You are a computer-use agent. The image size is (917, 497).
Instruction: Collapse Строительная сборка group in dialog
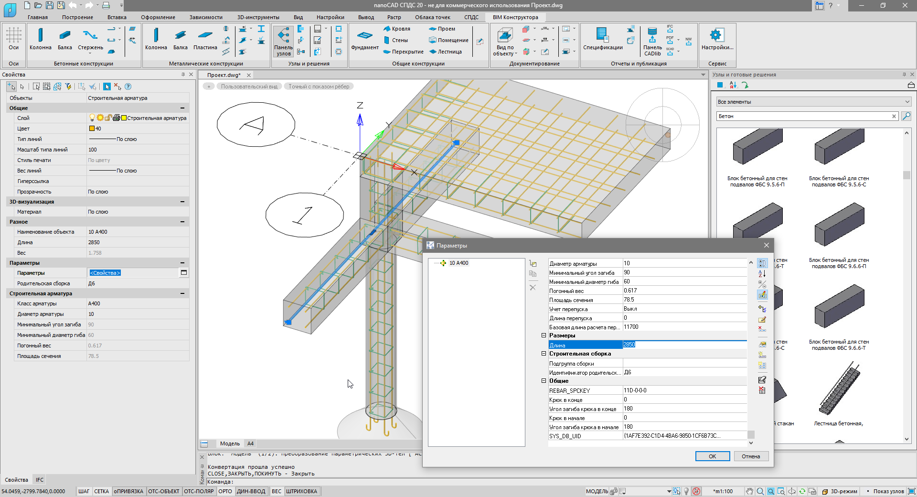click(544, 354)
